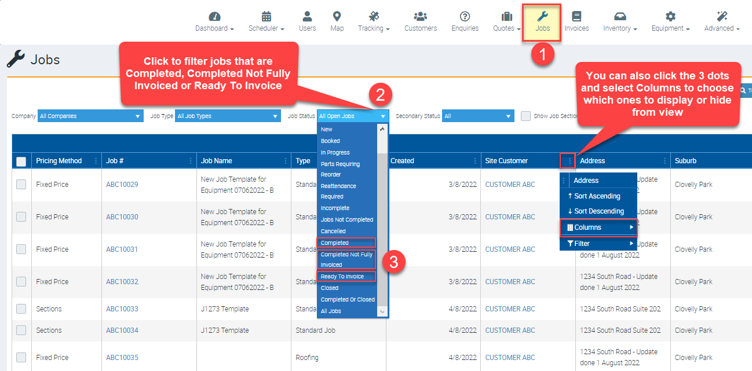Image resolution: width=752 pixels, height=371 pixels.
Task: Select Cancelled status option
Action: point(346,231)
